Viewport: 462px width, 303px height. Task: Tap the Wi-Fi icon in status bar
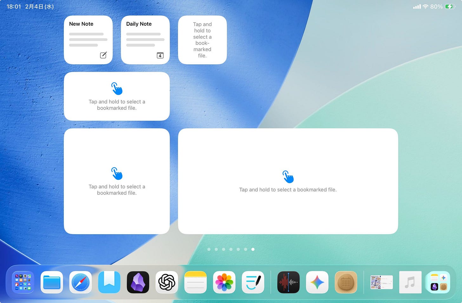click(x=426, y=6)
